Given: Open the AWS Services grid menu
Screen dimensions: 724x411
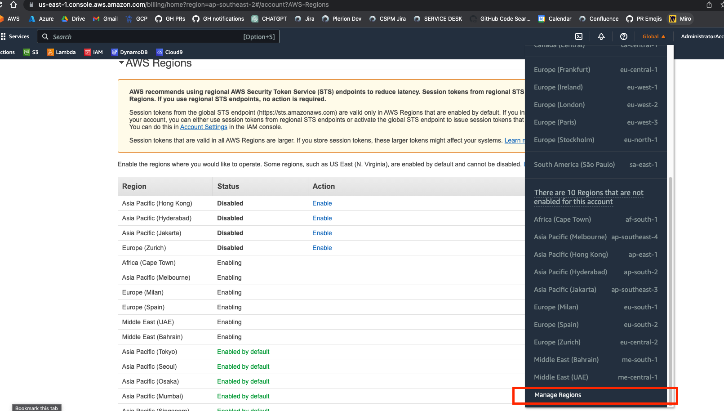Looking at the screenshot, I should 15,36.
